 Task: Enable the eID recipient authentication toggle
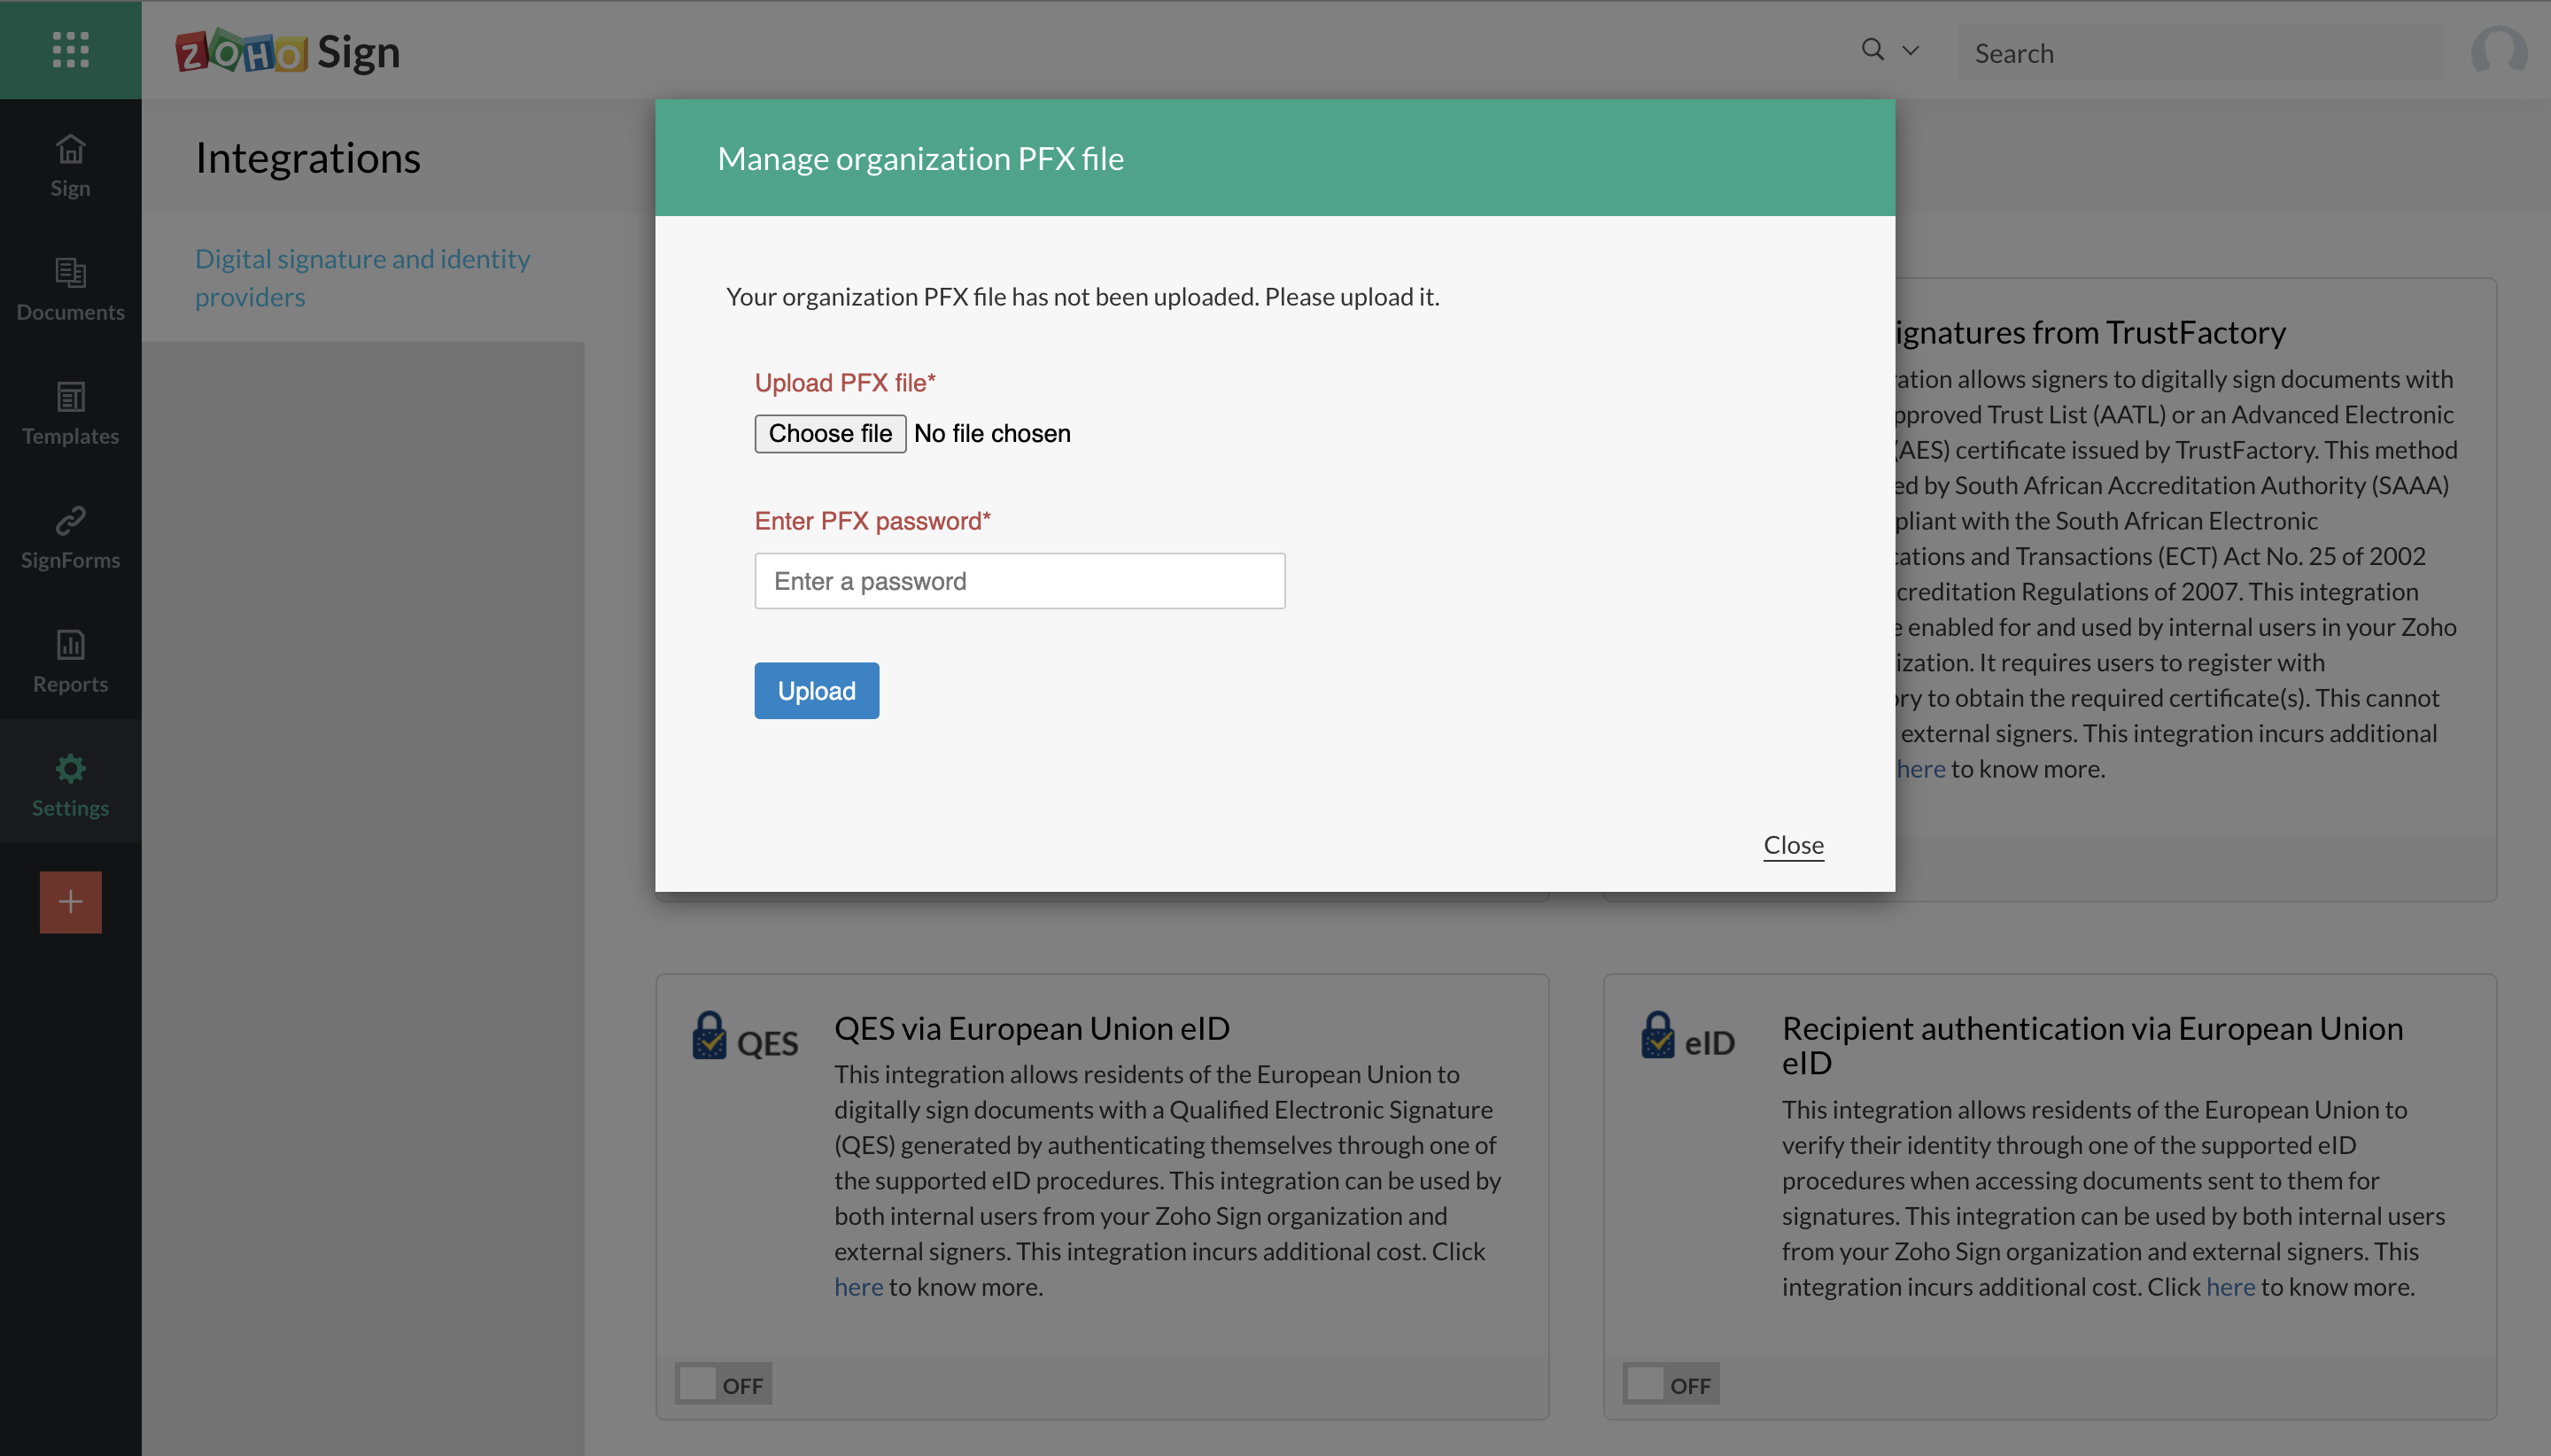click(x=1670, y=1384)
